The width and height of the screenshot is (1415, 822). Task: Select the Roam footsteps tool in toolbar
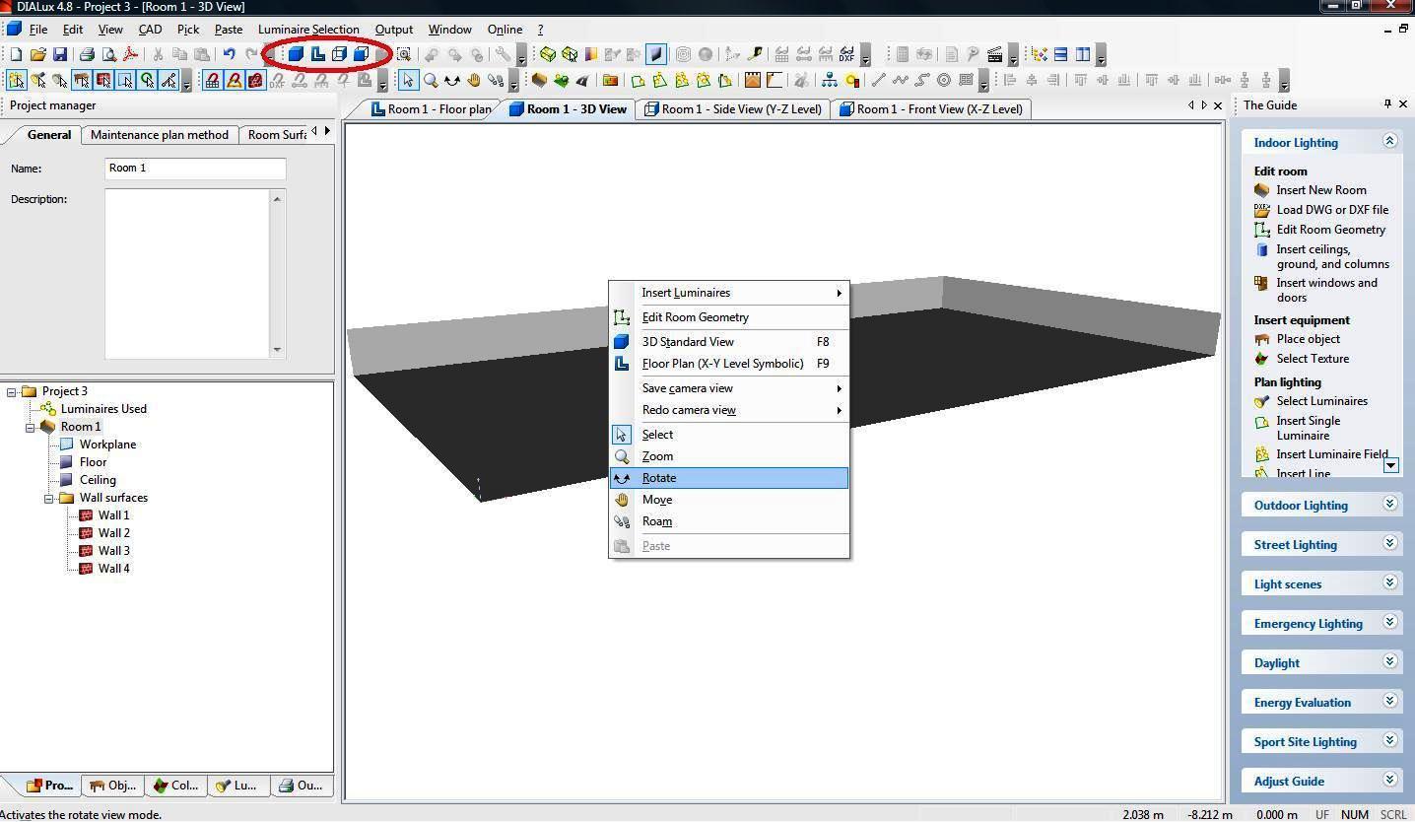496,80
